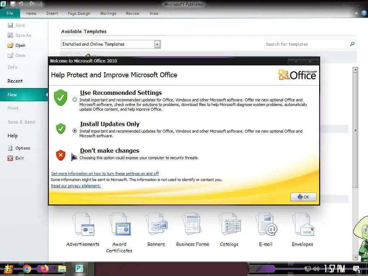Open File Explorer from taskbar

click(62, 269)
